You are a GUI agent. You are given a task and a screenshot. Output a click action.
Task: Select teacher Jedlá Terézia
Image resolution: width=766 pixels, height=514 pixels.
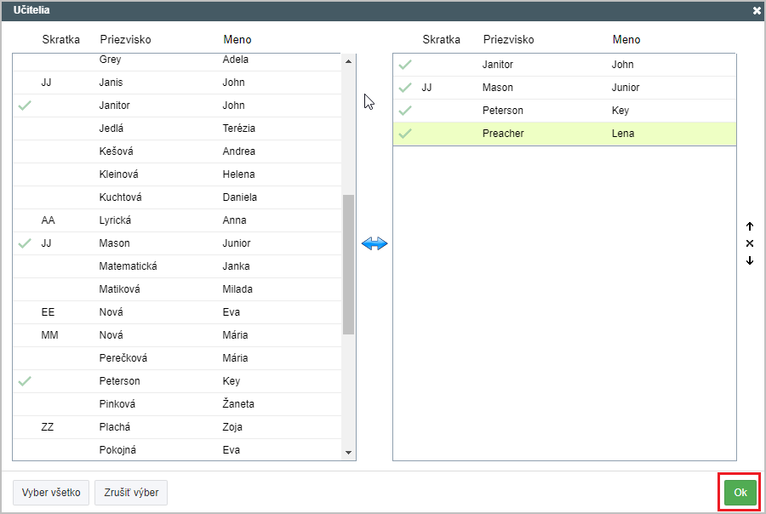177,128
